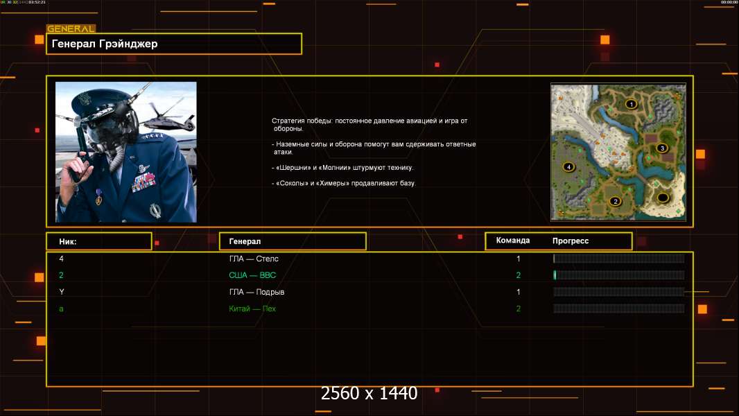
Task: Click the General Granger portrait image
Action: [x=126, y=152]
